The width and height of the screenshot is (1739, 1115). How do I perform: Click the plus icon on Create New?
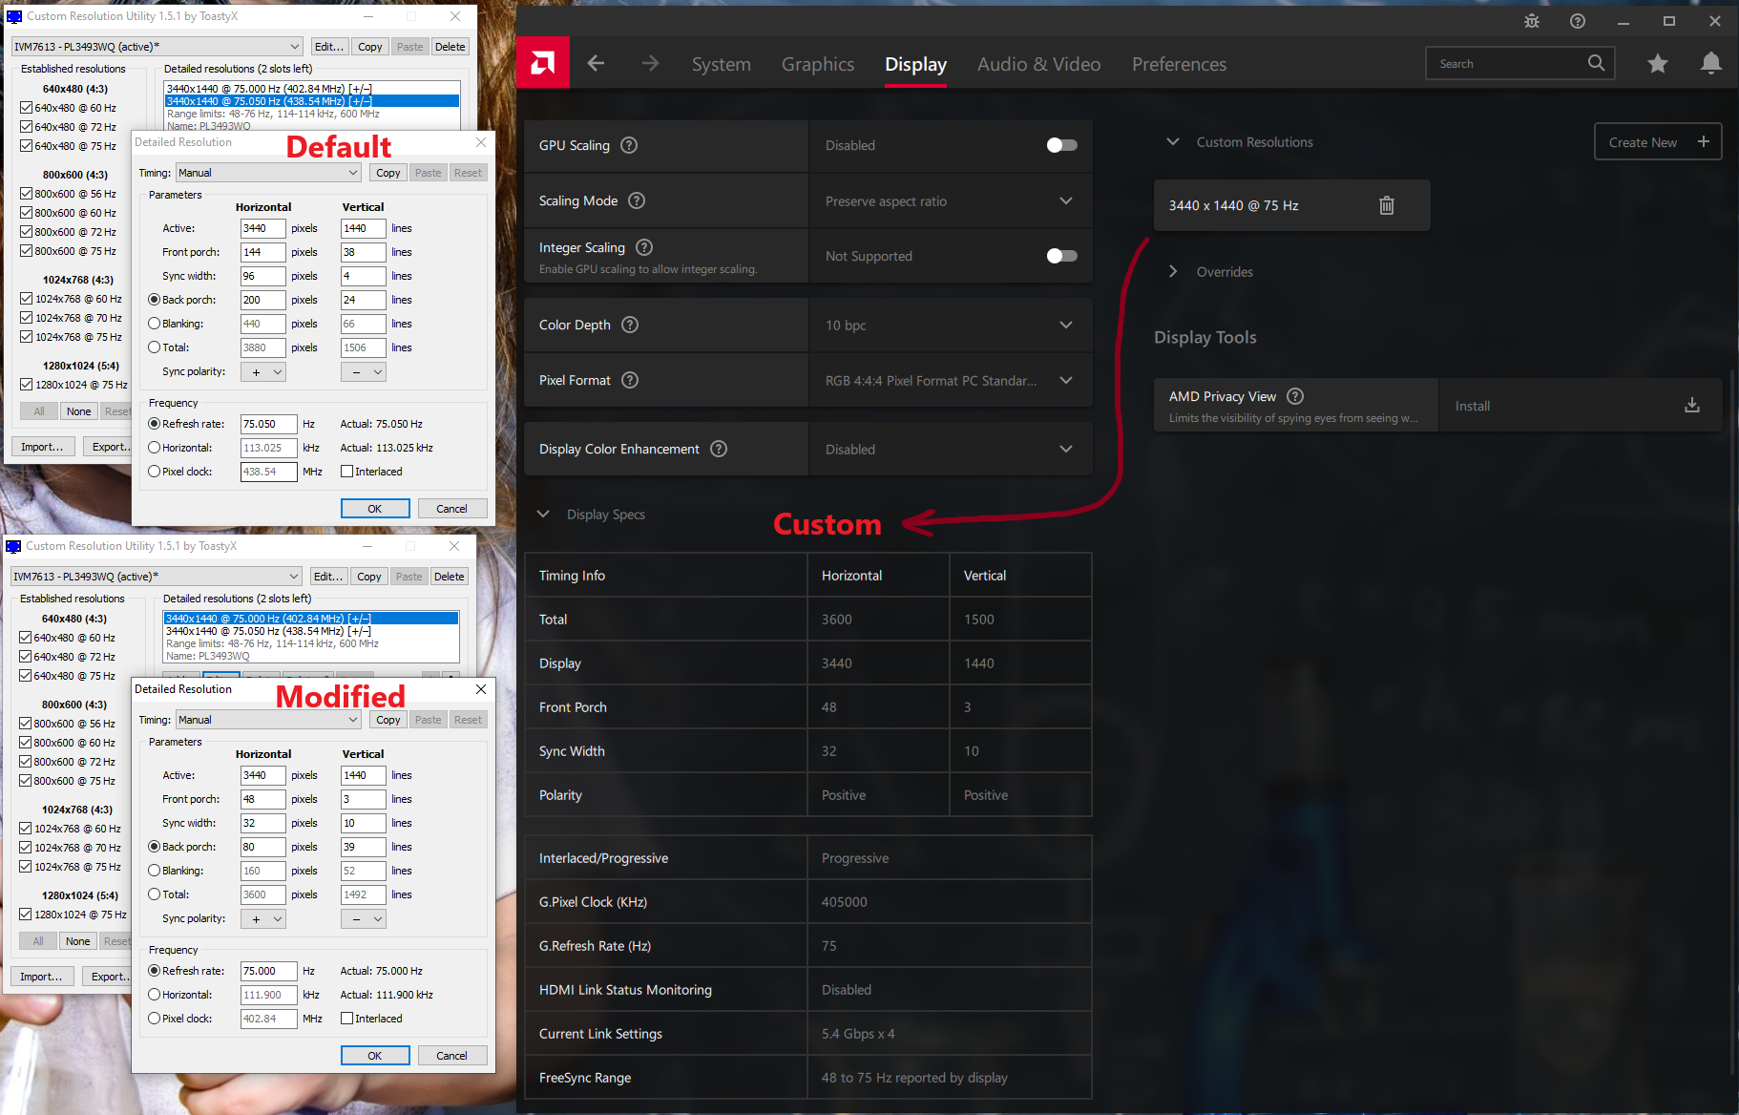[x=1704, y=141]
